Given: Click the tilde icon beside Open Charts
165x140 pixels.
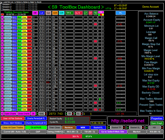Looking at the screenshot, I should coord(2,114).
